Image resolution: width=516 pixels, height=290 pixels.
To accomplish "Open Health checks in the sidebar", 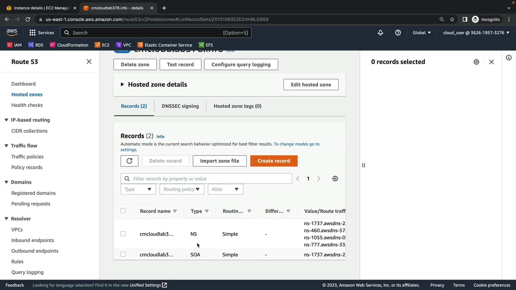I will pyautogui.click(x=27, y=105).
